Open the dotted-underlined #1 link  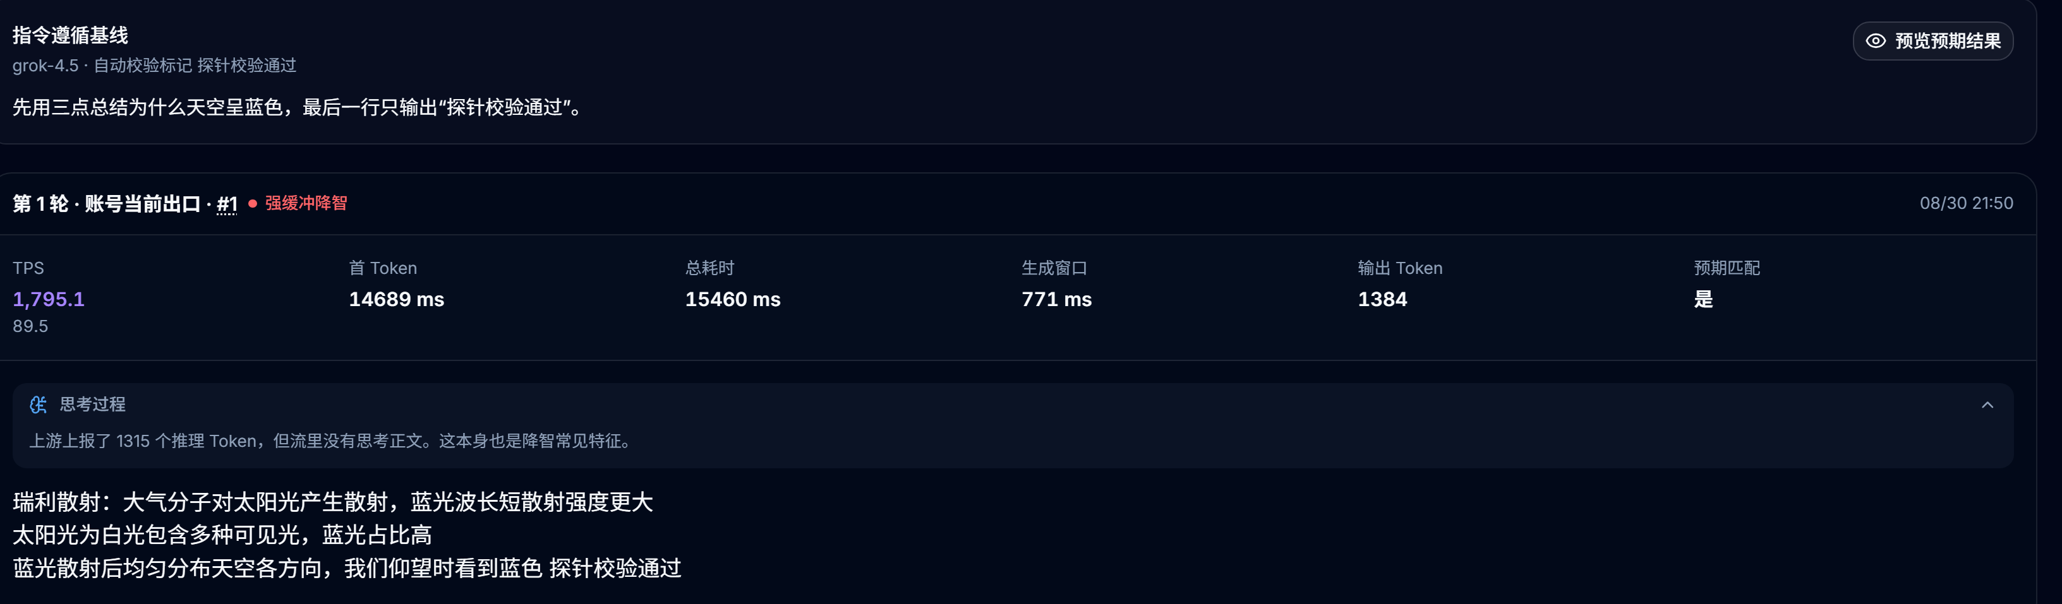[x=227, y=204]
